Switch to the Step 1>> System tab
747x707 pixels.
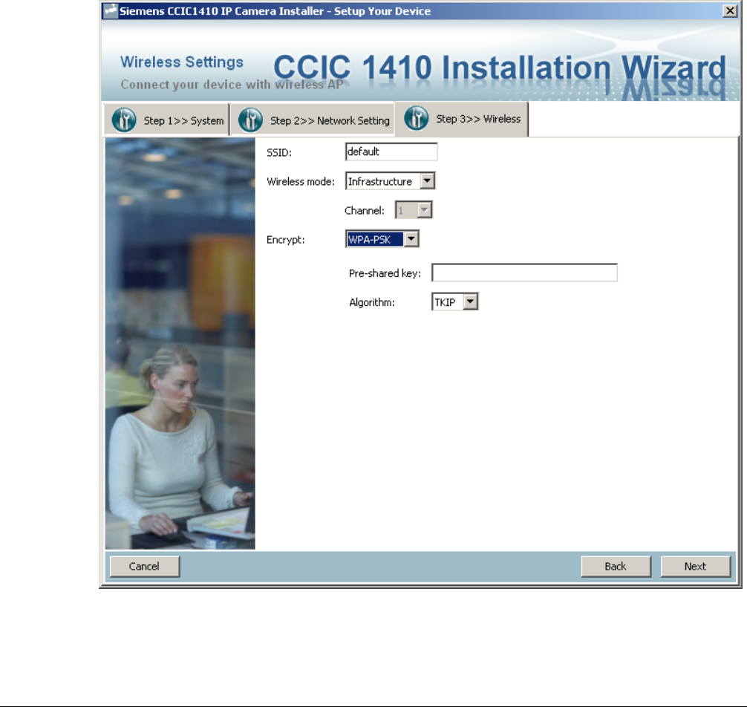[167, 120]
